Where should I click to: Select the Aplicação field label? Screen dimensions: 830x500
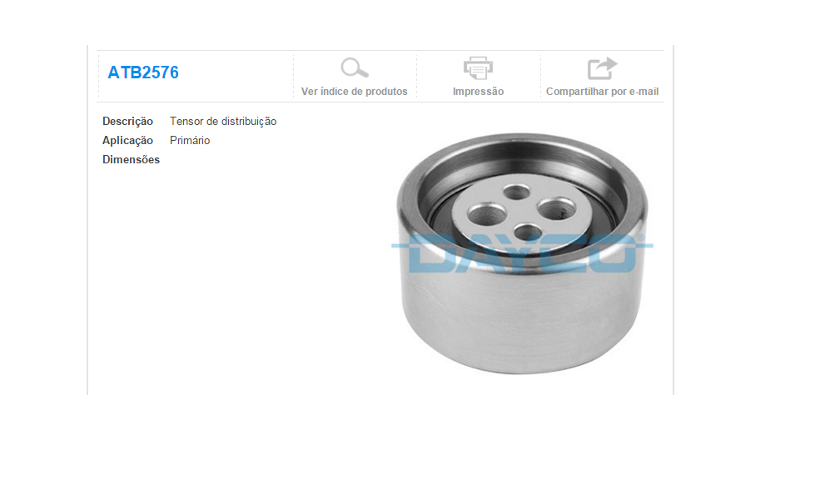point(127,140)
